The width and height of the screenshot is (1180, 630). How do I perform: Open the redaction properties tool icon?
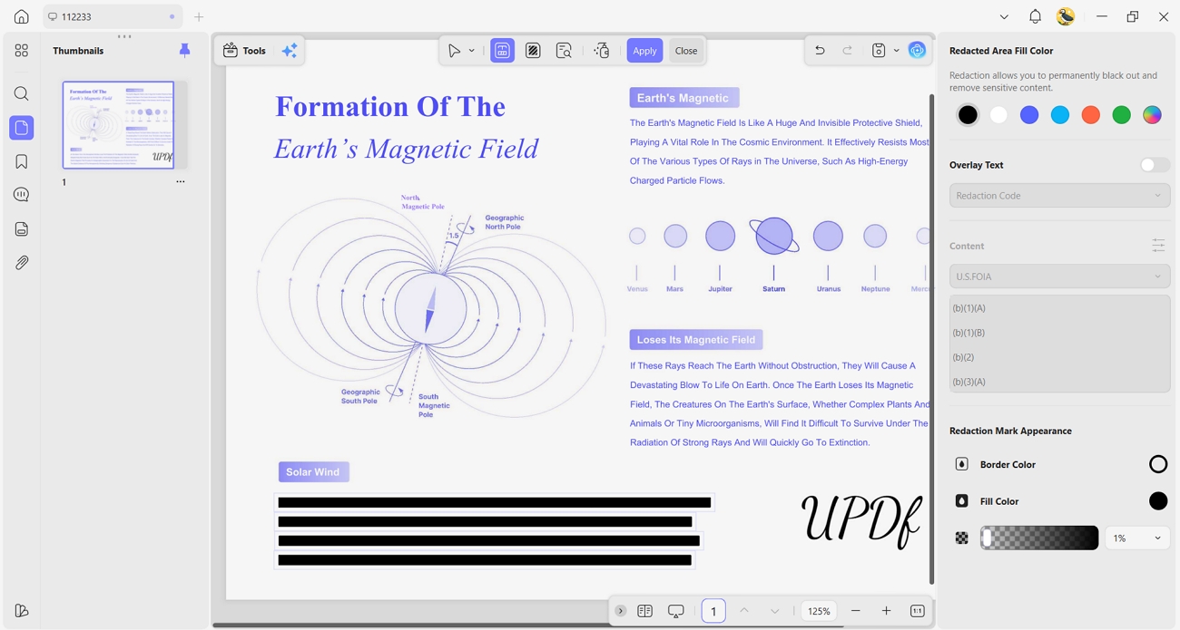click(x=602, y=51)
